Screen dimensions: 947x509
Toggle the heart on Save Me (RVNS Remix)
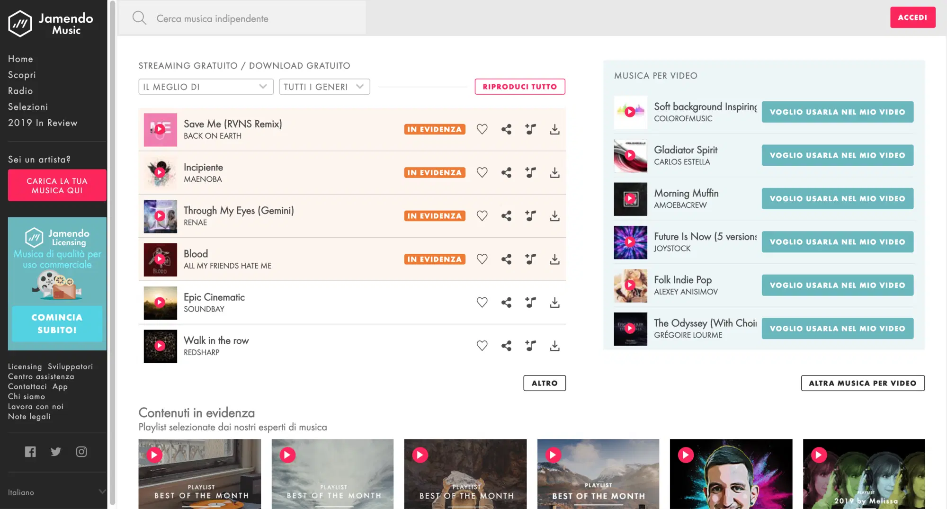pyautogui.click(x=482, y=129)
